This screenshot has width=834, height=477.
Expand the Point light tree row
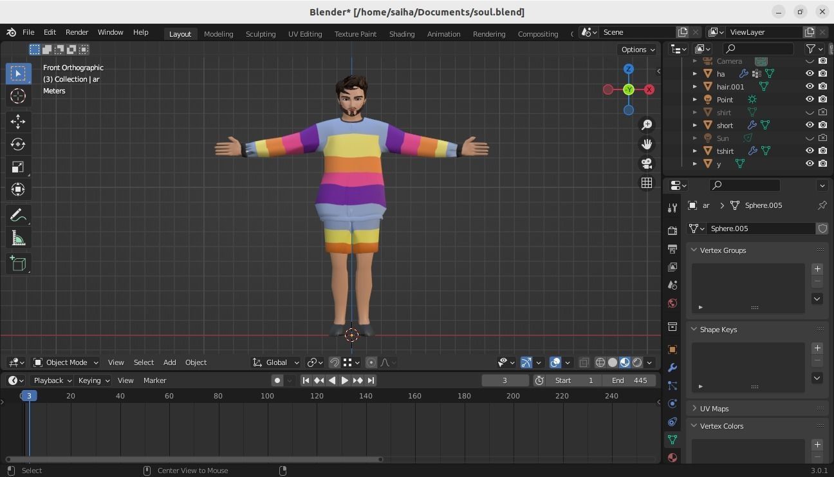click(x=694, y=99)
